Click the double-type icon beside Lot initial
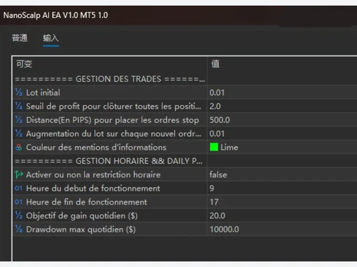The height and width of the screenshot is (267, 357). pyautogui.click(x=18, y=92)
